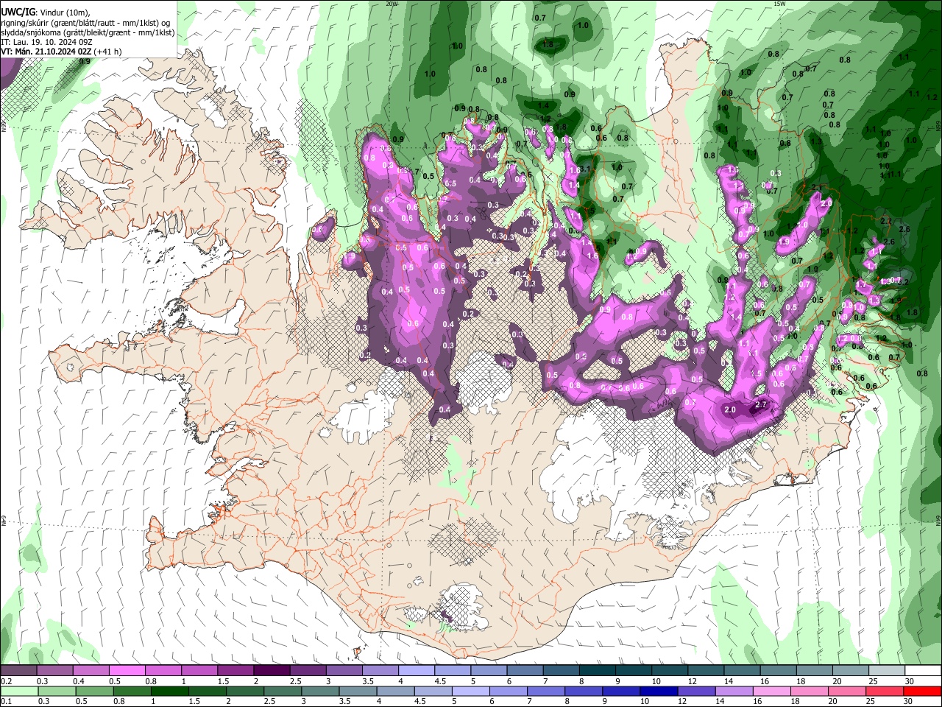
Task: Select upper legend swatch starting at 3
Action: point(344,671)
